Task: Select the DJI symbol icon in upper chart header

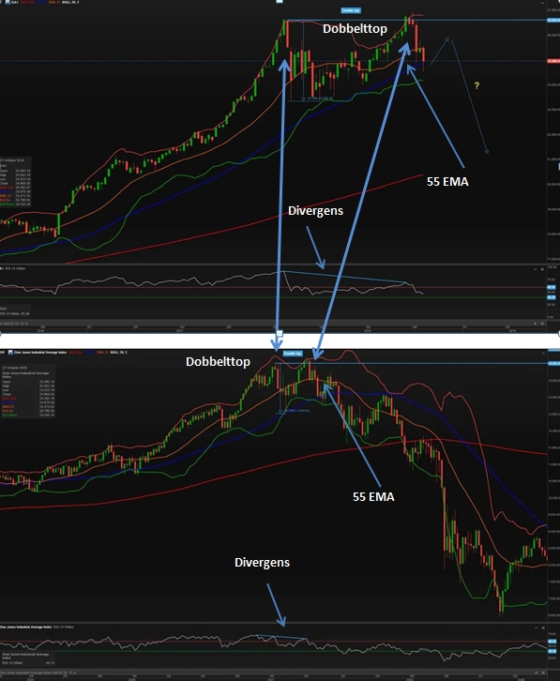Action: [8, 2]
